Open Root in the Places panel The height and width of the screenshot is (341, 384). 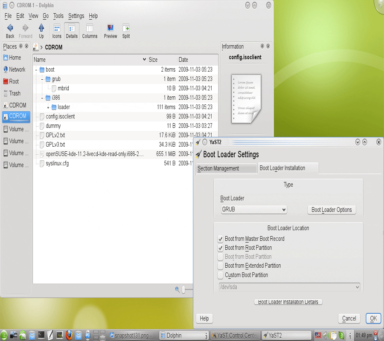click(x=11, y=81)
